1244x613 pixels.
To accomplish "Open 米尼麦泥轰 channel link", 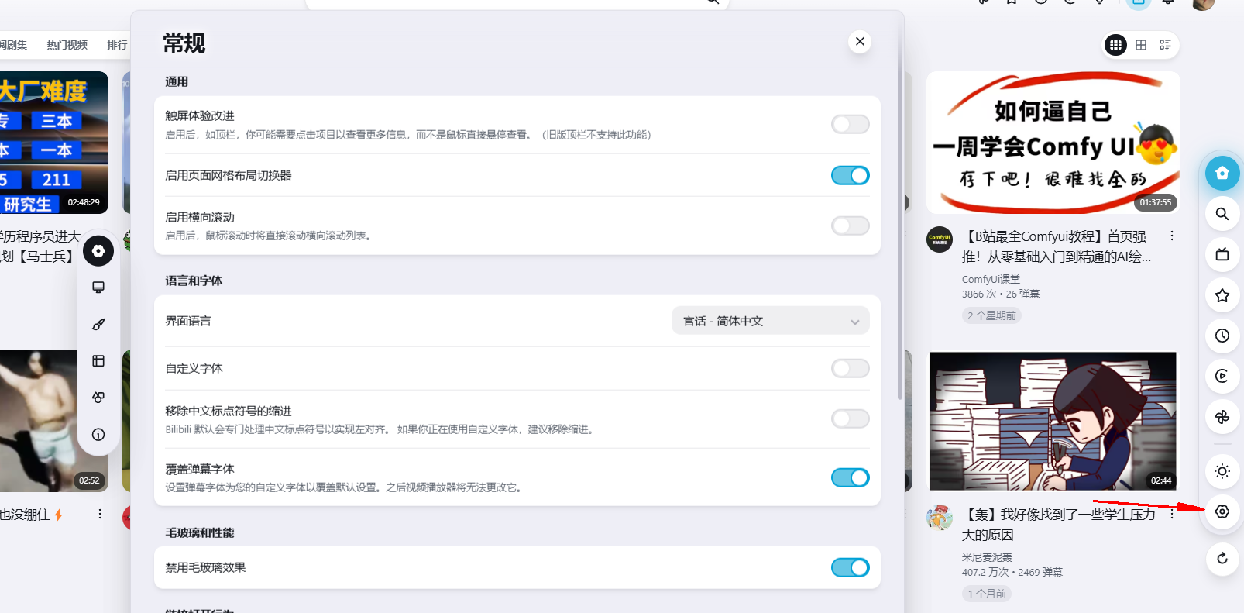I will tap(987, 557).
